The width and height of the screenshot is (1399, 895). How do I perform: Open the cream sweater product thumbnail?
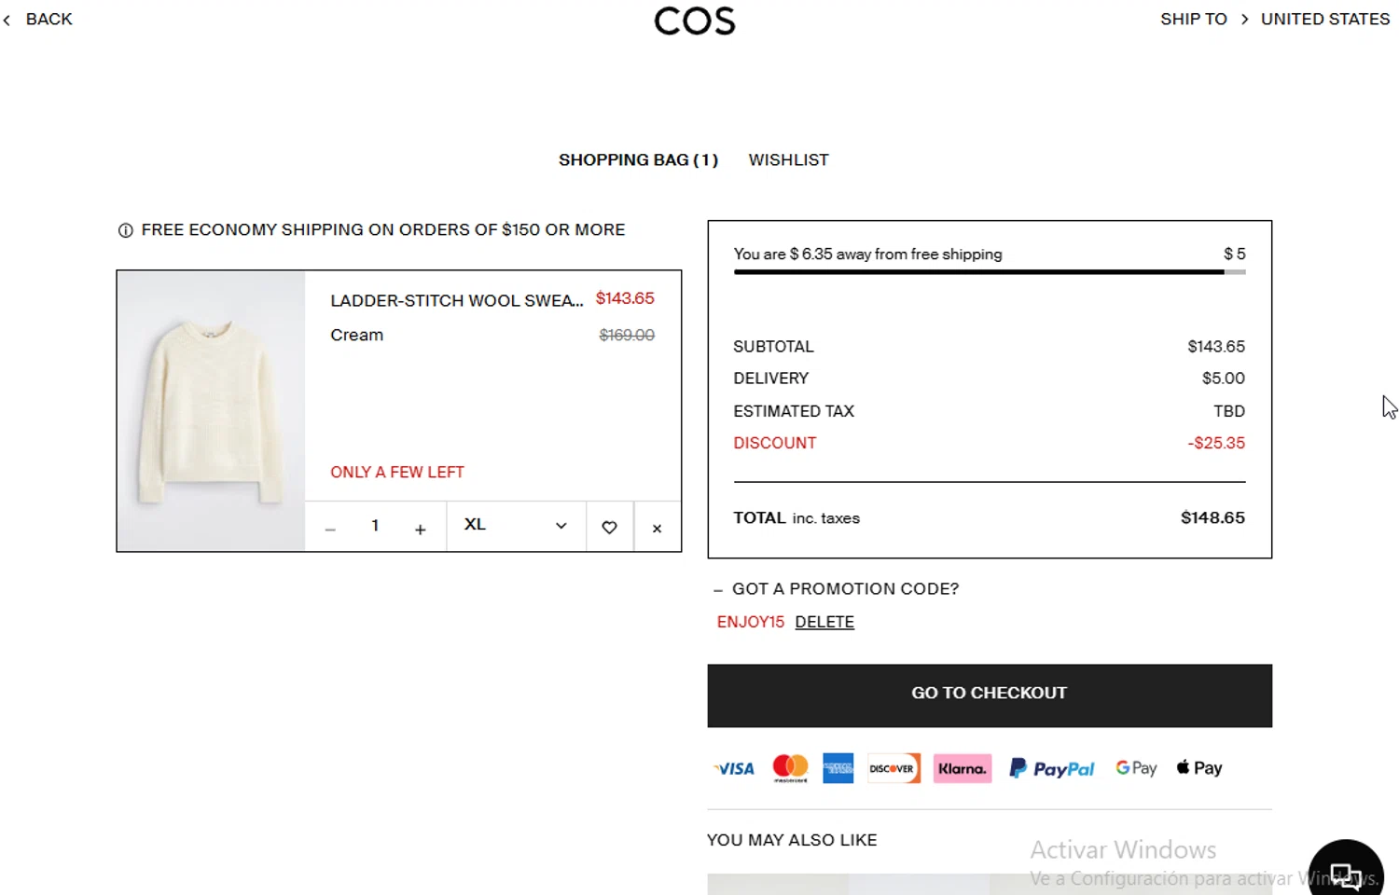pos(211,411)
